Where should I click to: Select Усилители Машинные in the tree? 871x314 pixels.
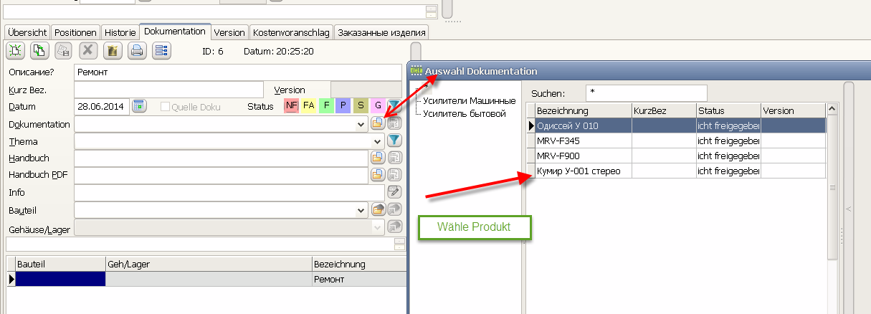[469, 100]
